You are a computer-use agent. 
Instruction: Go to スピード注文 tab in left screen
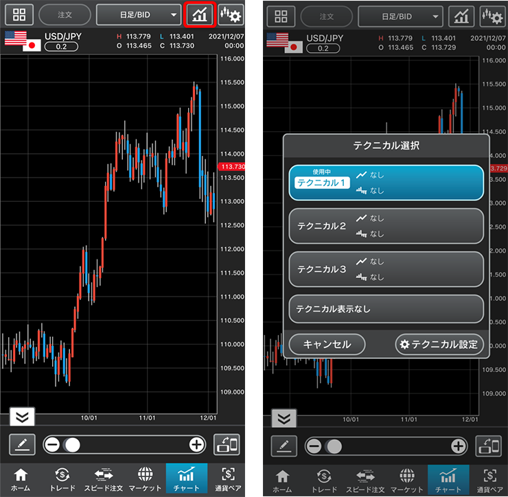pyautogui.click(x=104, y=479)
